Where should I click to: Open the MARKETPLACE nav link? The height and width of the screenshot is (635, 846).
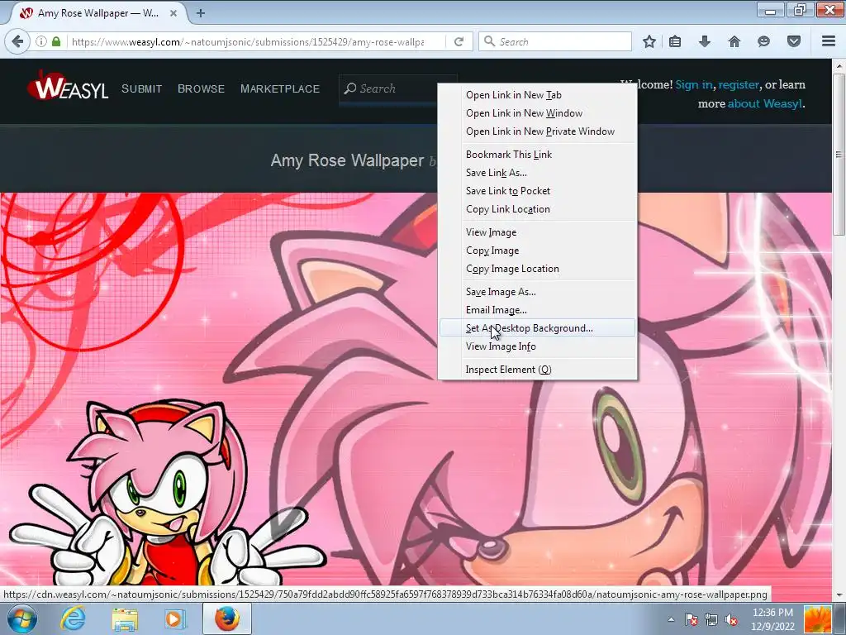pyautogui.click(x=280, y=89)
